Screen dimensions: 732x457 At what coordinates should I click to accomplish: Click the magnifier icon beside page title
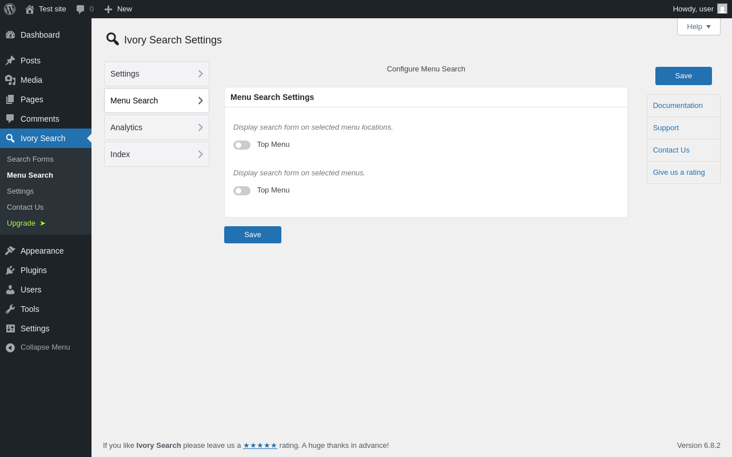(113, 39)
